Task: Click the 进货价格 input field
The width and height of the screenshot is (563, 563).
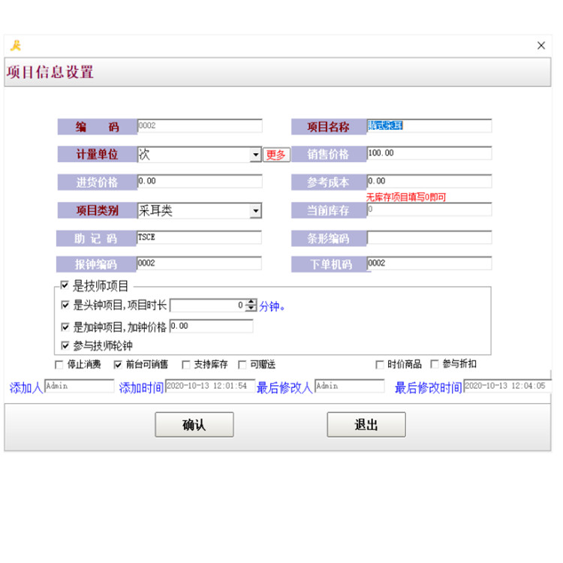Action: [x=200, y=182]
